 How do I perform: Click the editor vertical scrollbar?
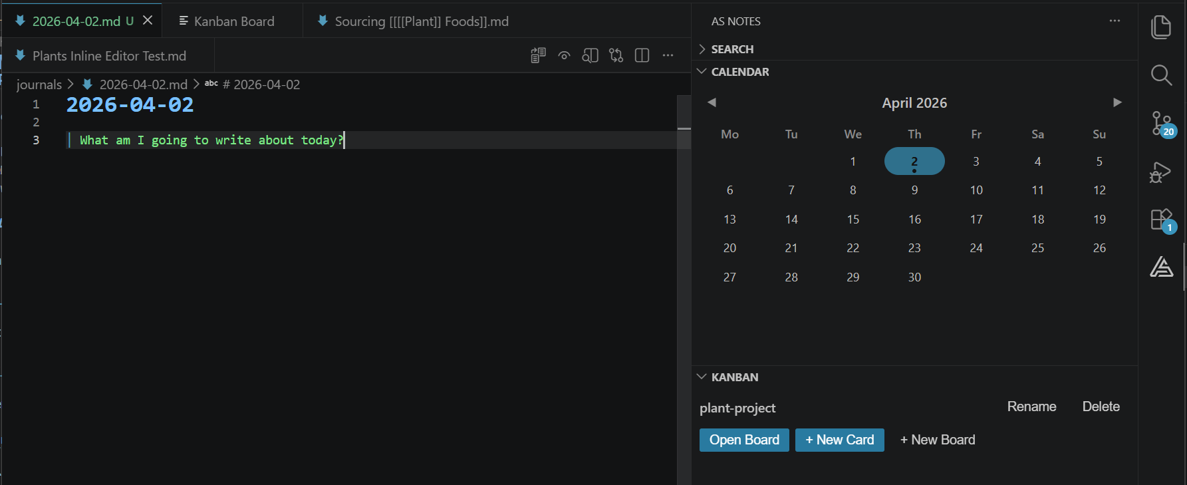(684, 266)
